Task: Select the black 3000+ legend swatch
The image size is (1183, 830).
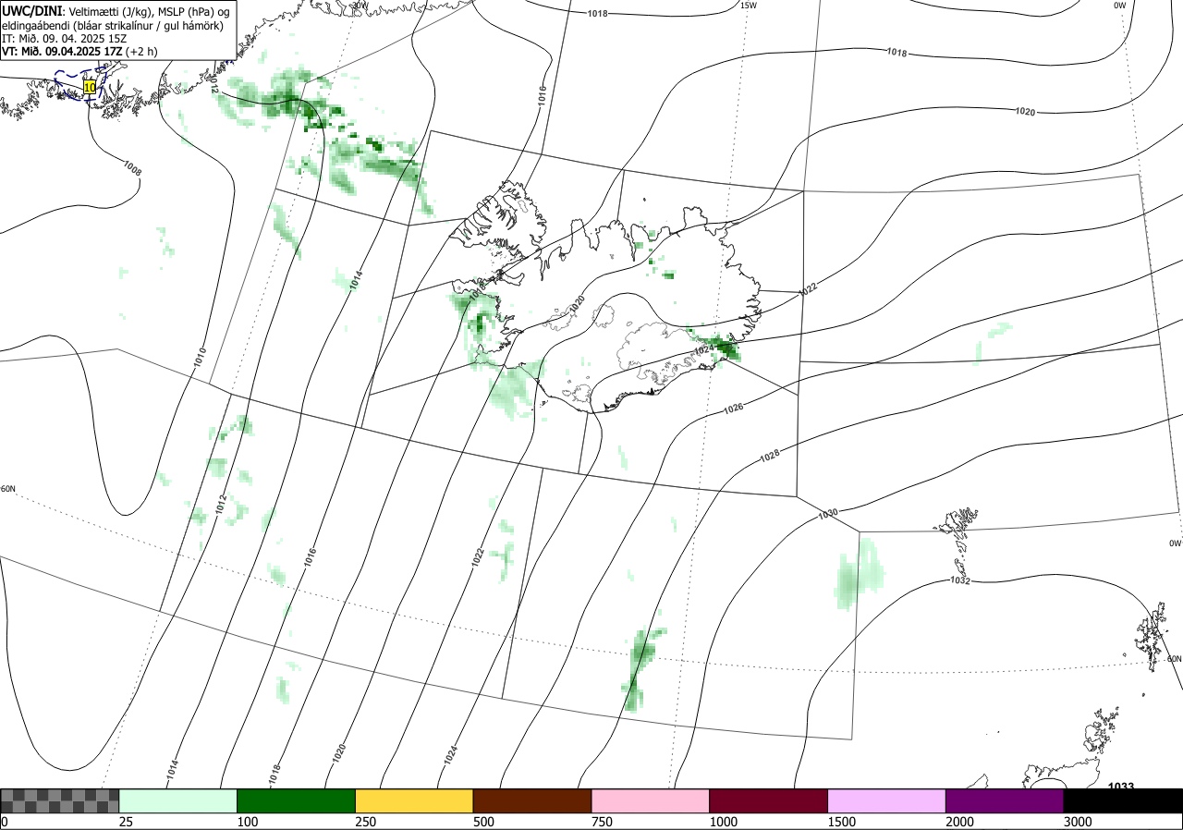Action: [1124, 800]
